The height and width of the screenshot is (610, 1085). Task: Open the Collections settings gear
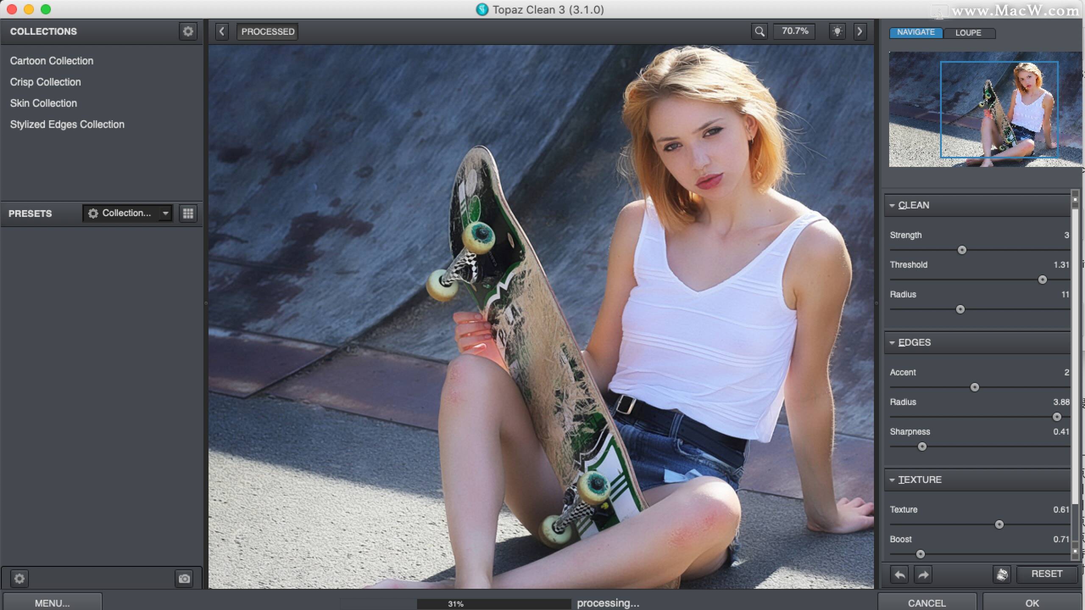click(x=188, y=31)
